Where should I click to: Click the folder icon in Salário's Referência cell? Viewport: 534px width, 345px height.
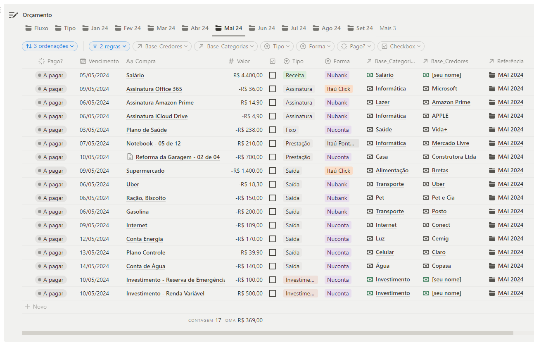tap(492, 75)
